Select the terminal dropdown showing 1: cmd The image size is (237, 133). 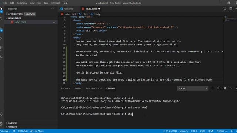193,88
